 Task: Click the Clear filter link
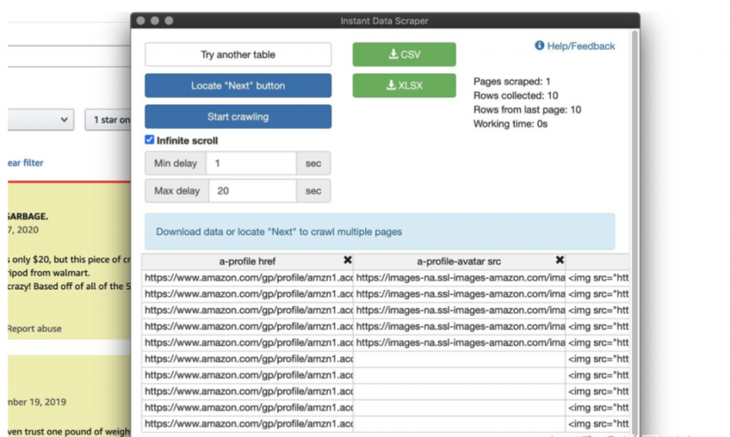point(25,162)
